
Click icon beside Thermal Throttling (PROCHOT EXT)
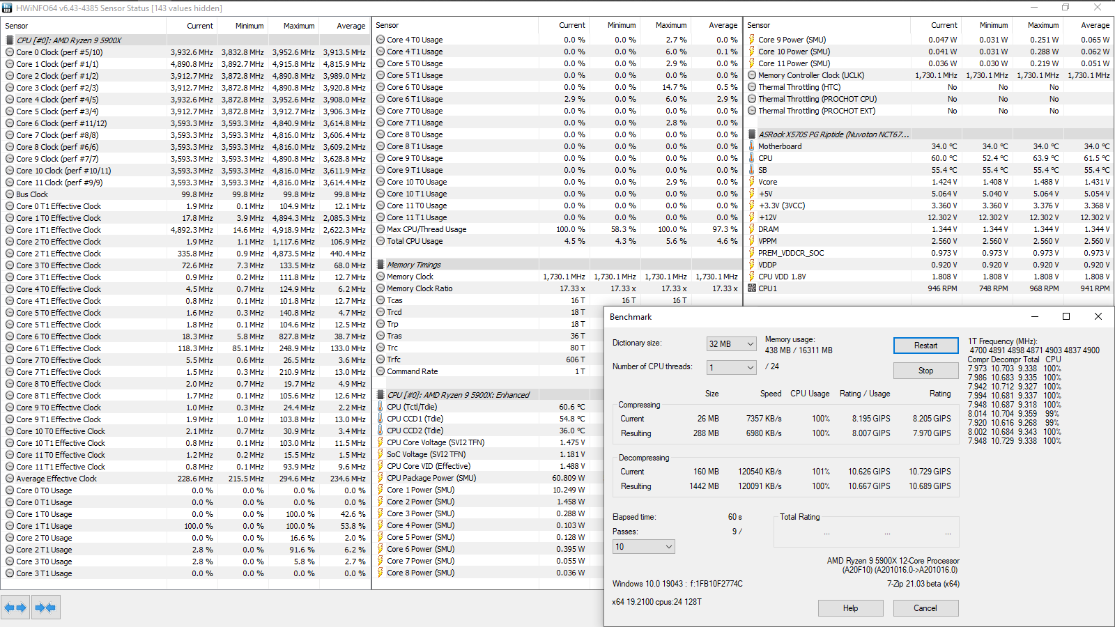[752, 111]
